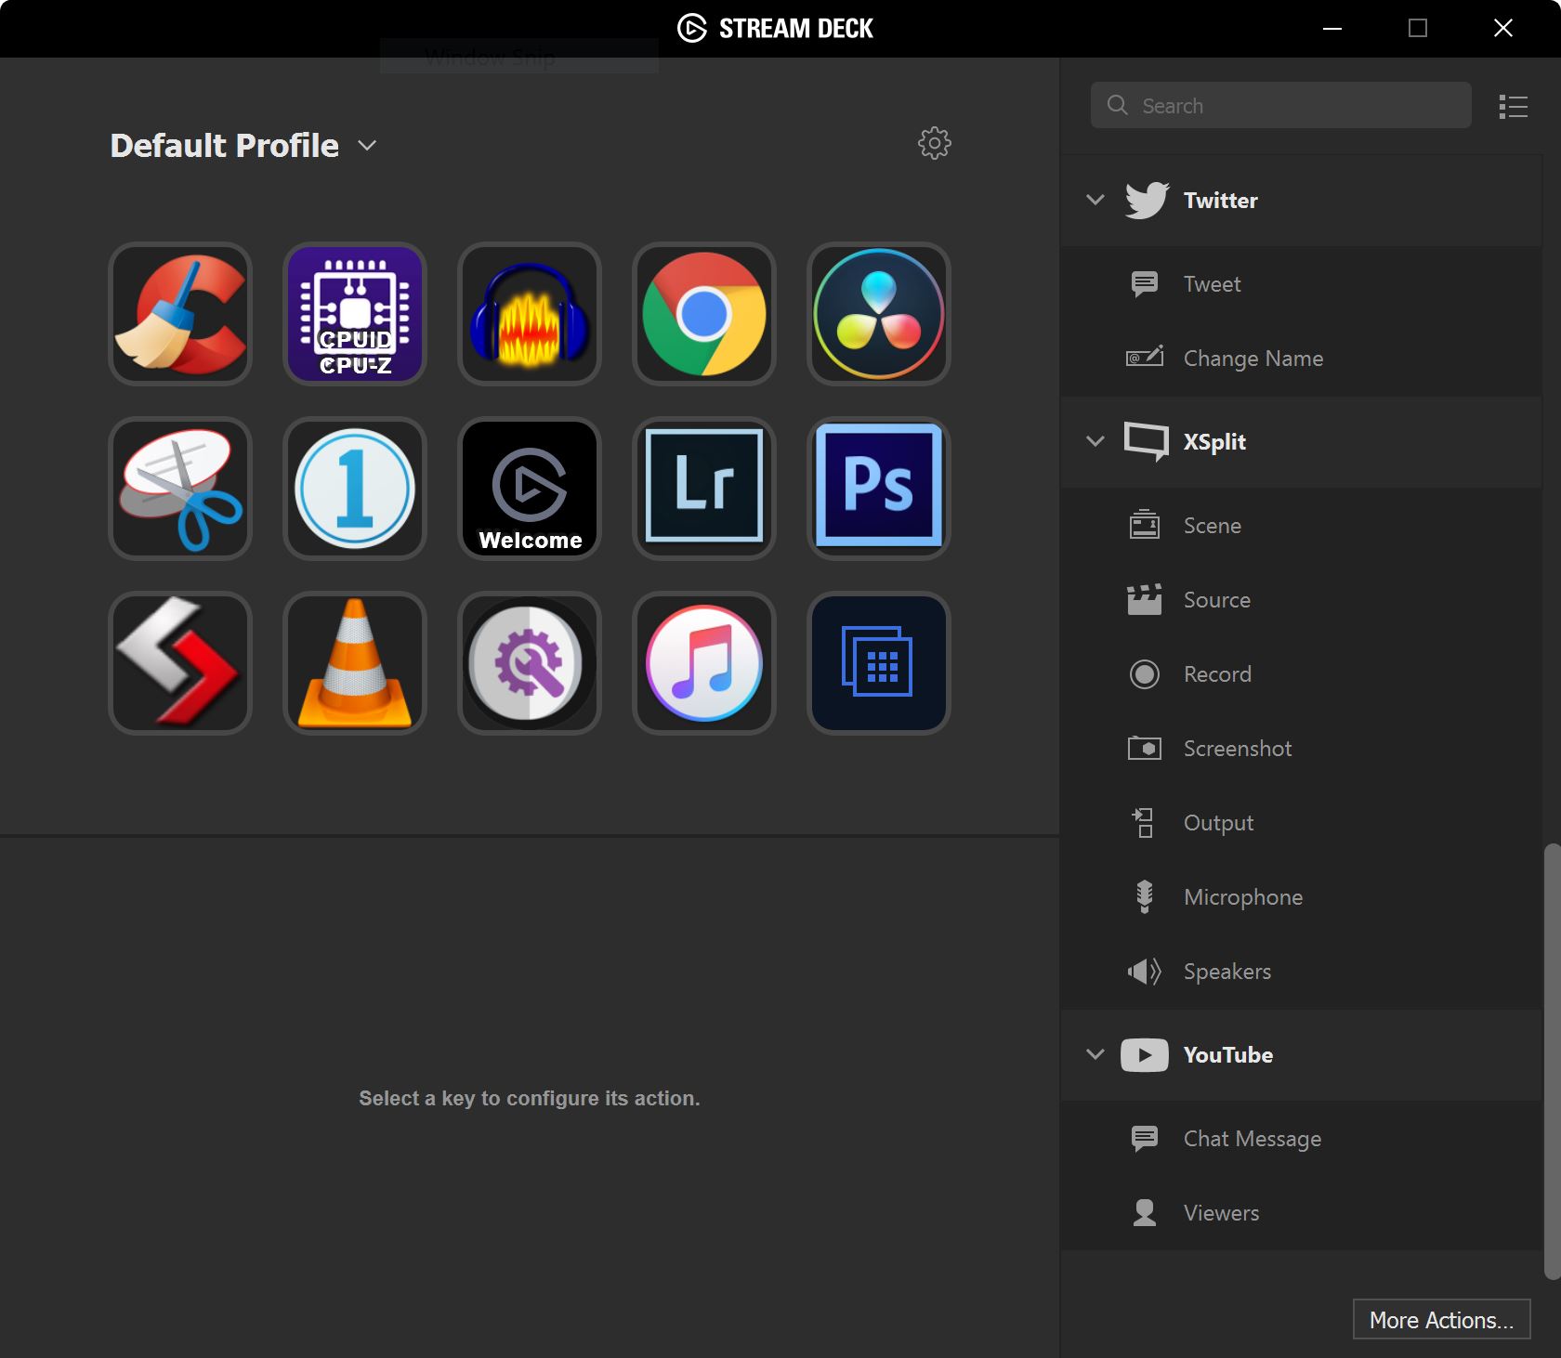This screenshot has height=1358, width=1561.
Task: Open profile settings gear
Action: click(935, 143)
